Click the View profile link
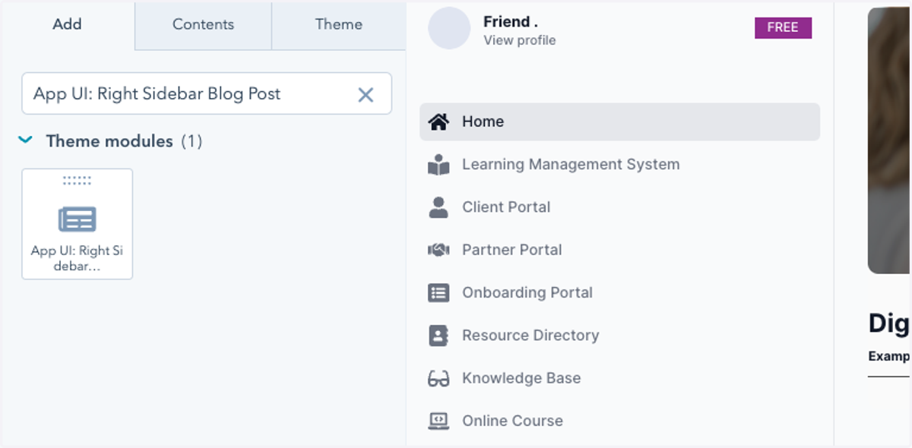 coord(519,40)
